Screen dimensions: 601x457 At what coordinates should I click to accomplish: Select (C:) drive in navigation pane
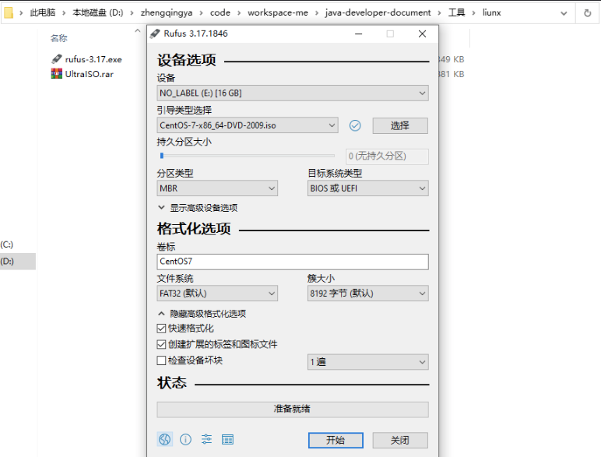tap(7, 244)
